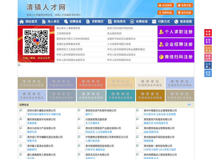Viewport: 212px width, 159px height.
Task: Open 女职工劳动保护特别规定 link
Action: tap(120, 28)
